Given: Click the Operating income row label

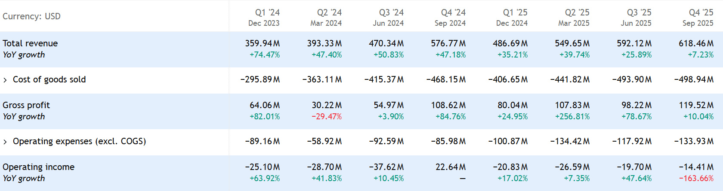Looking at the screenshot, I should (39, 167).
